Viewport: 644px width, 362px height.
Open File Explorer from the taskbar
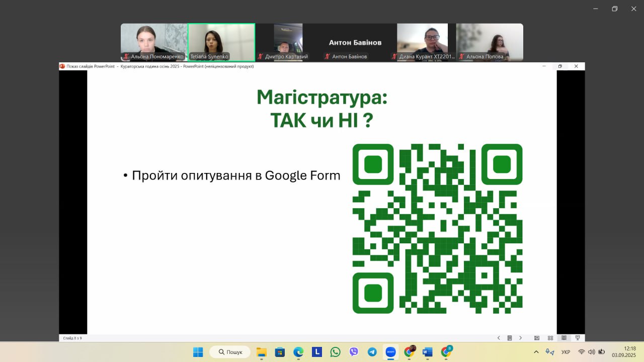tap(261, 352)
